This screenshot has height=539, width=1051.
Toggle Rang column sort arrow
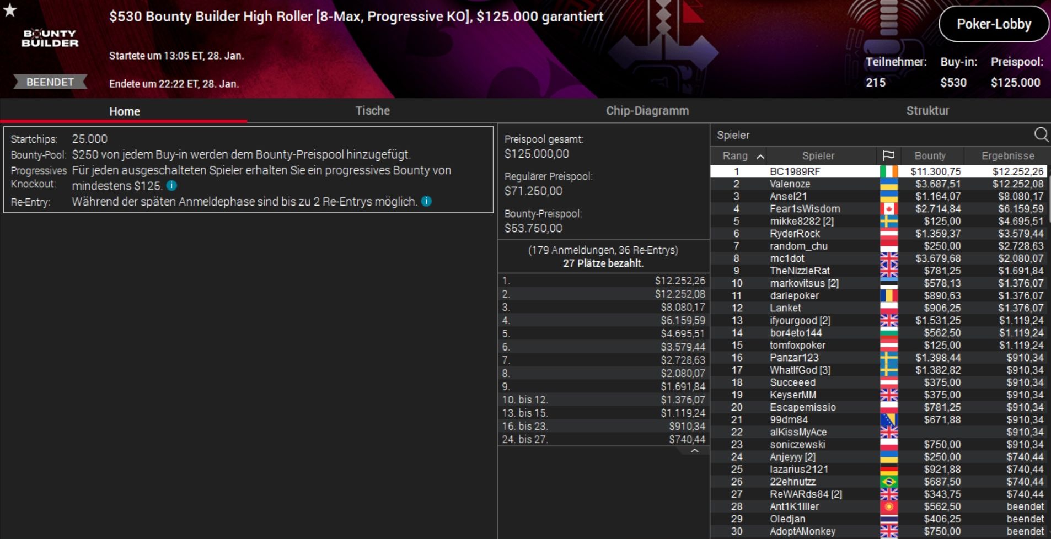tap(760, 157)
